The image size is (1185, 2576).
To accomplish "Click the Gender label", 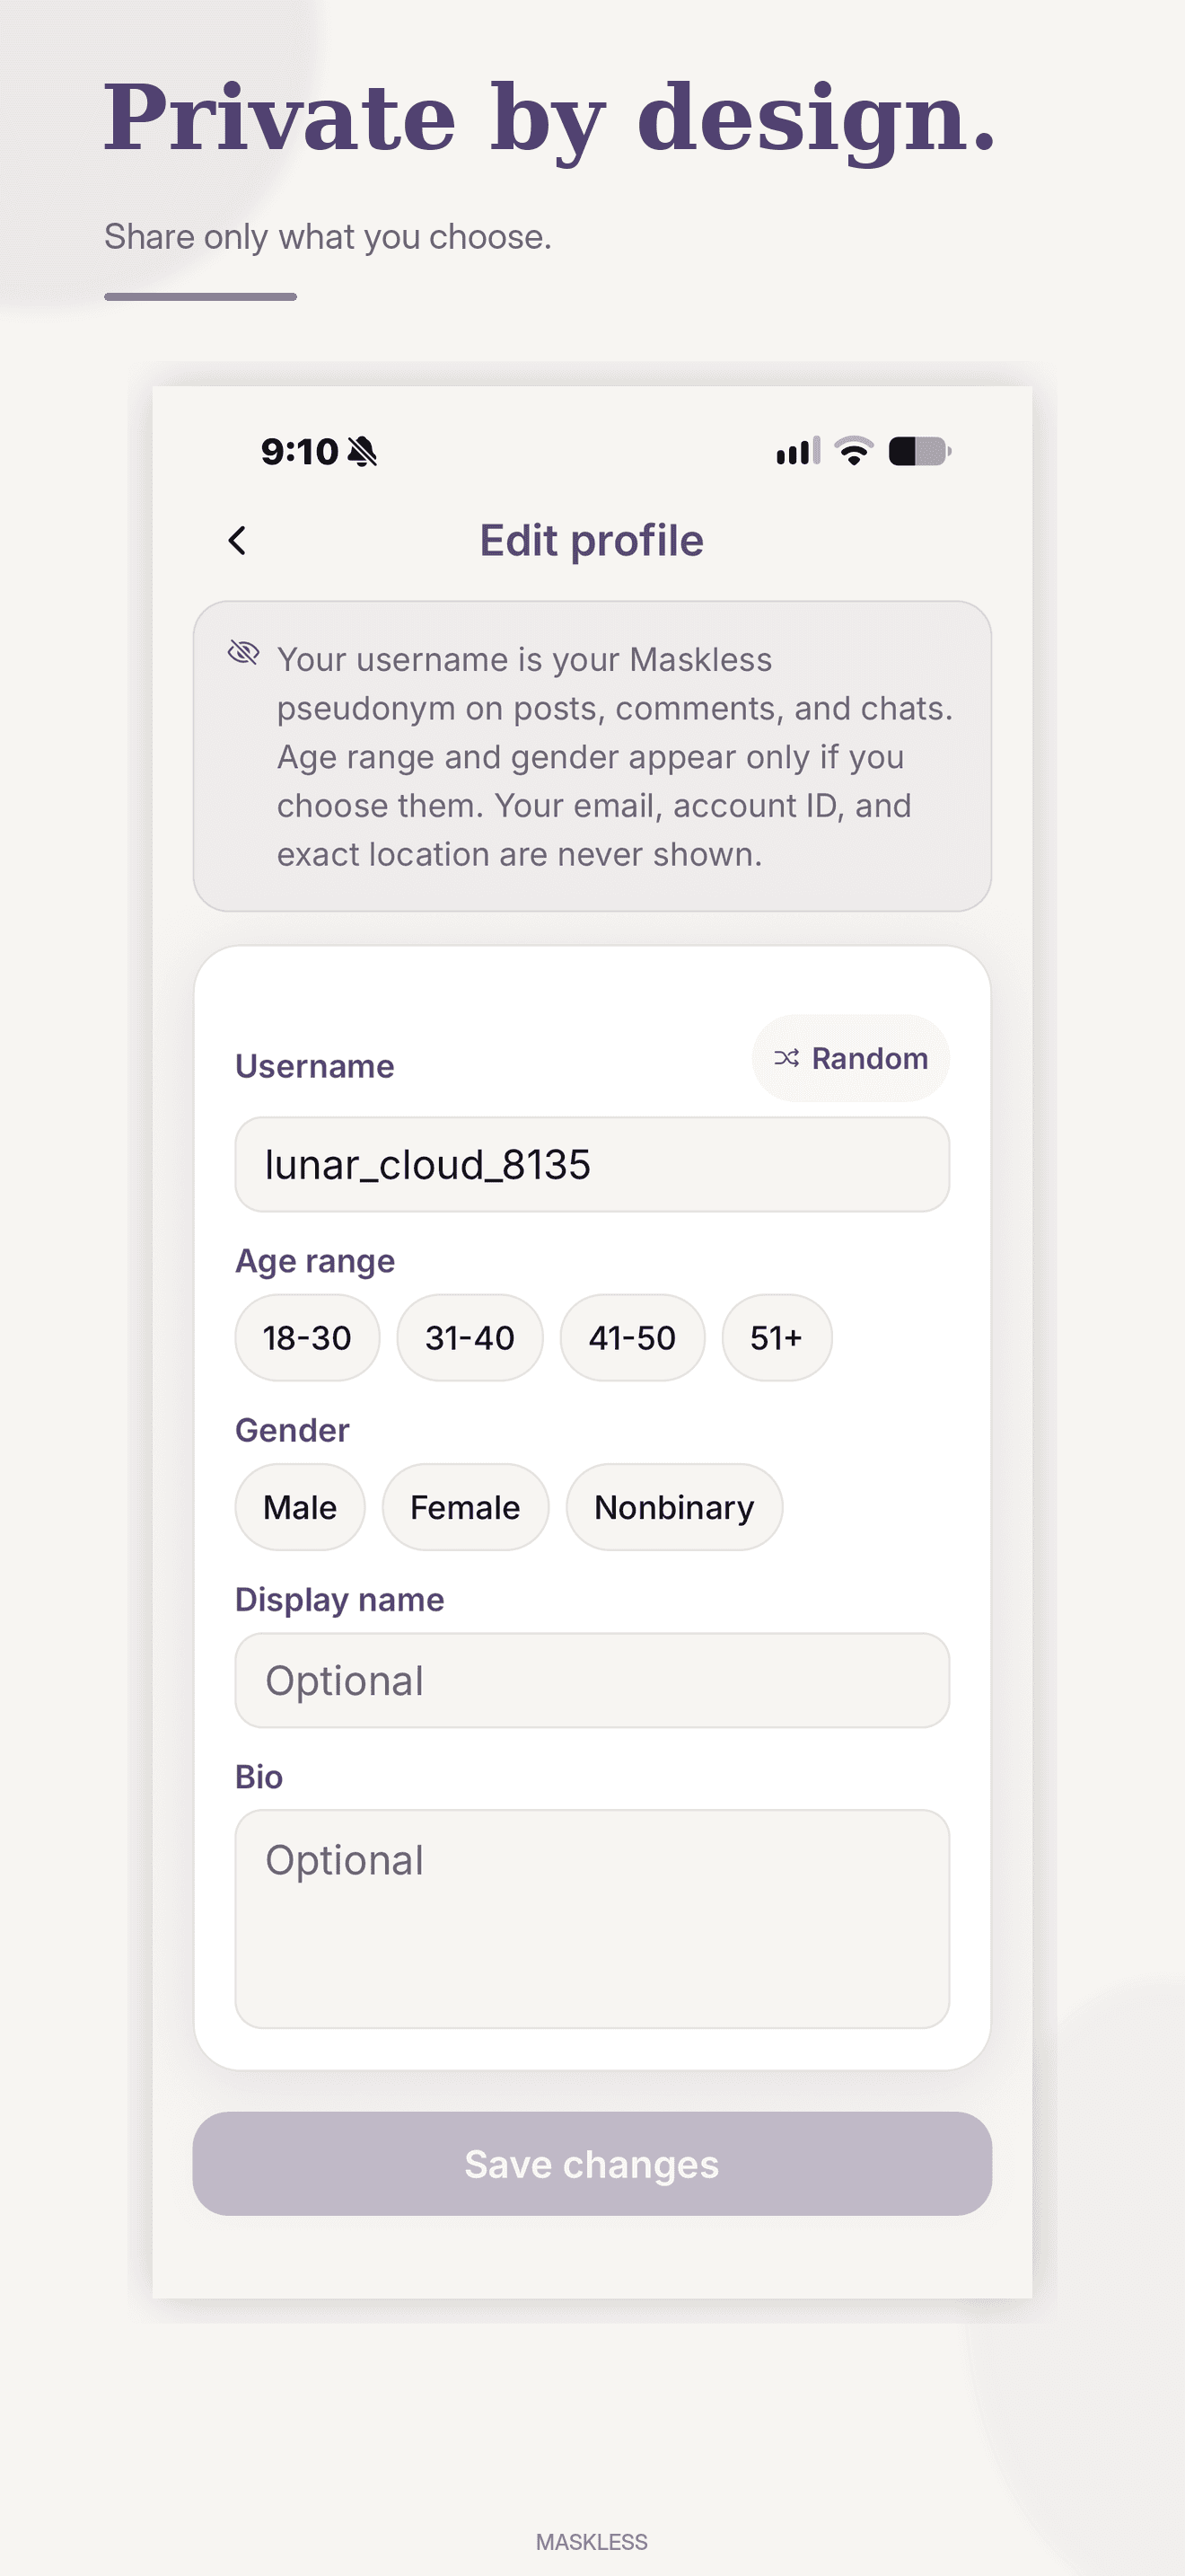I will click(293, 1430).
